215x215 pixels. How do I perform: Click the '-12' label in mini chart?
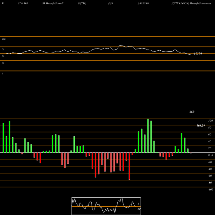[138, 209]
